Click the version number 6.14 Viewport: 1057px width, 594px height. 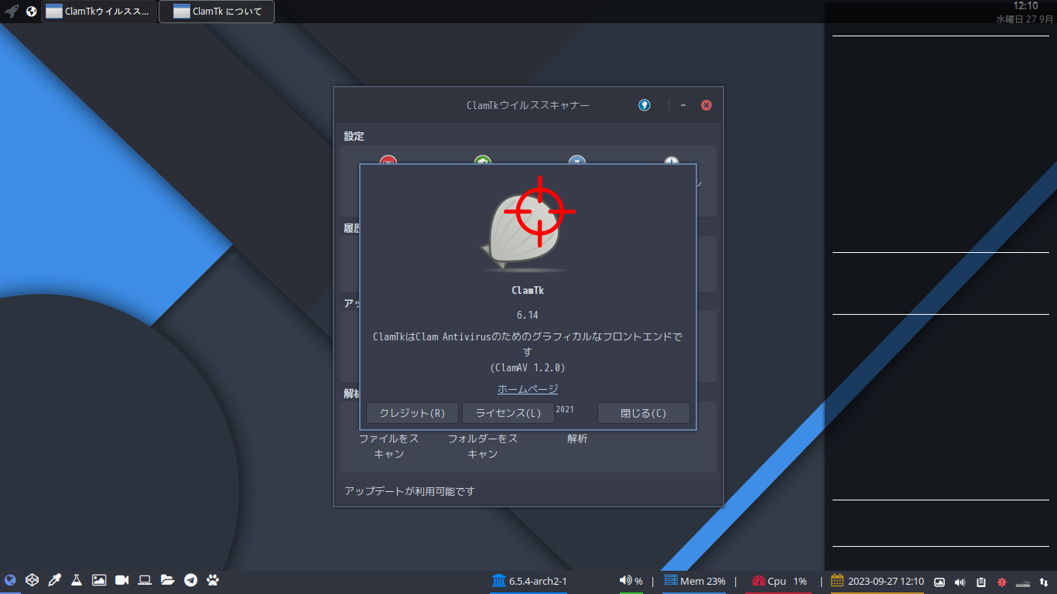pos(528,315)
